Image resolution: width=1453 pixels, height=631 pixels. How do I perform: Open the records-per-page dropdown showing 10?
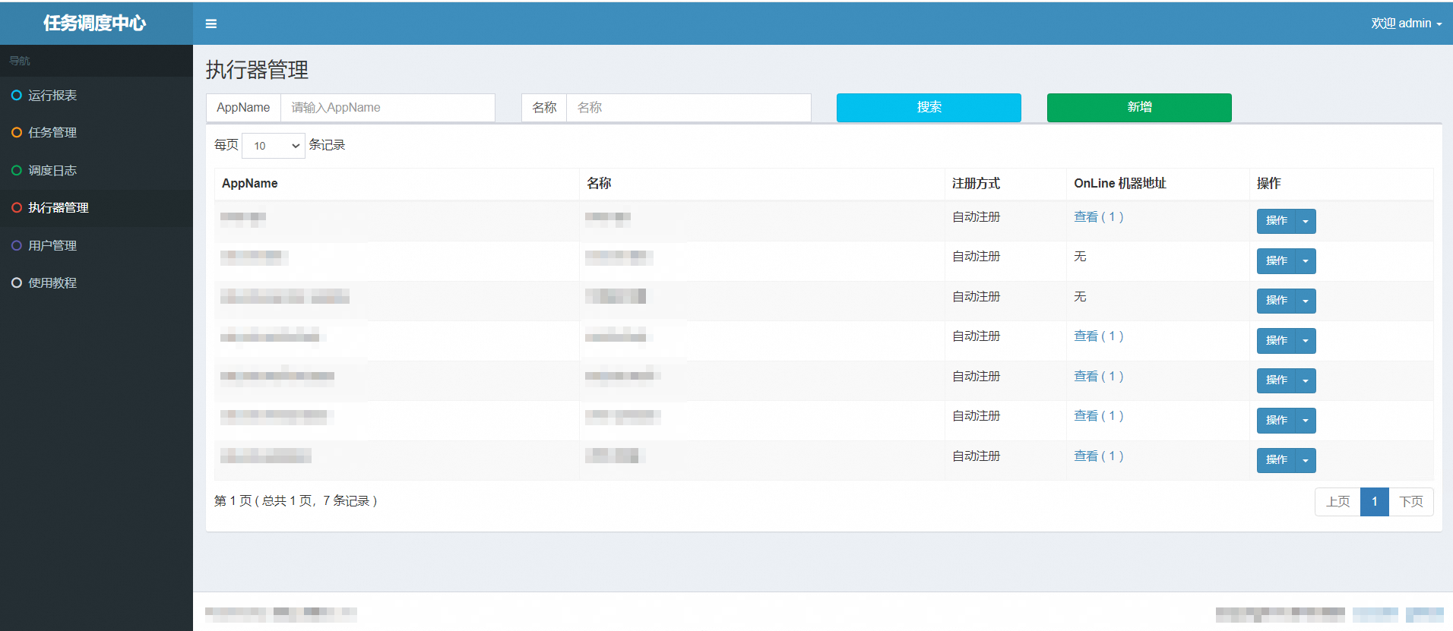(x=274, y=146)
